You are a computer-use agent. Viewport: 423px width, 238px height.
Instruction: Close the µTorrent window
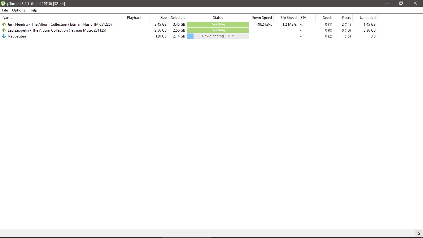pos(415,3)
